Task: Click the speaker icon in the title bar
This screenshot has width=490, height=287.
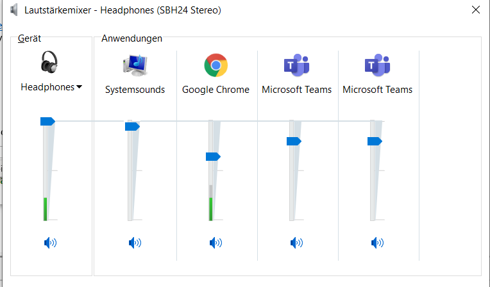Action: tap(14, 10)
